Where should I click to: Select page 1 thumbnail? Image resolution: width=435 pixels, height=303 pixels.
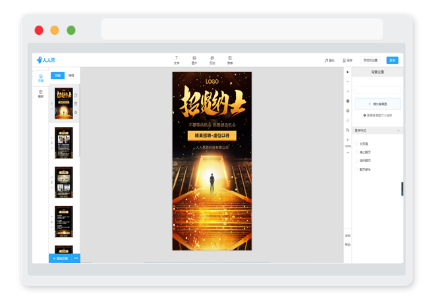(x=64, y=103)
